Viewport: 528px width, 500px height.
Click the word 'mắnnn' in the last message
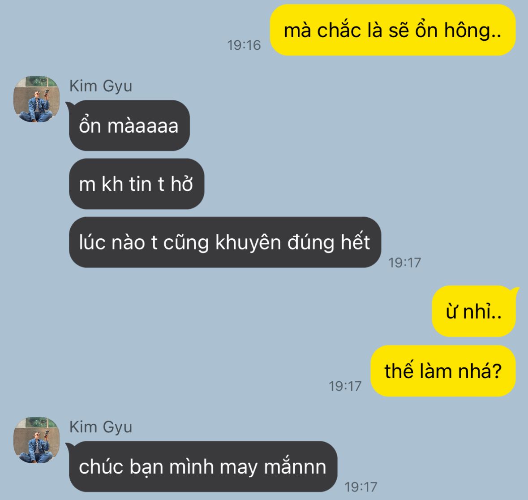pos(295,467)
